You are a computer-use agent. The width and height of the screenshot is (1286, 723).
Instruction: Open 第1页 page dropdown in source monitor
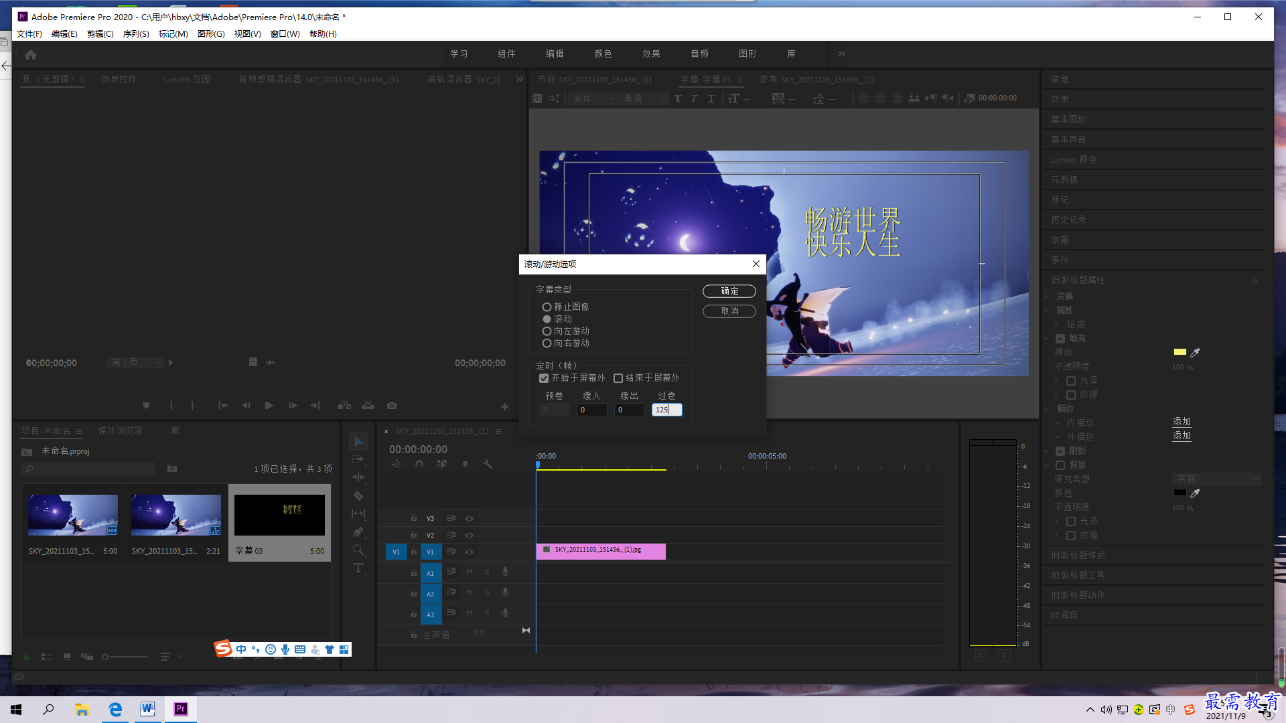tap(135, 362)
